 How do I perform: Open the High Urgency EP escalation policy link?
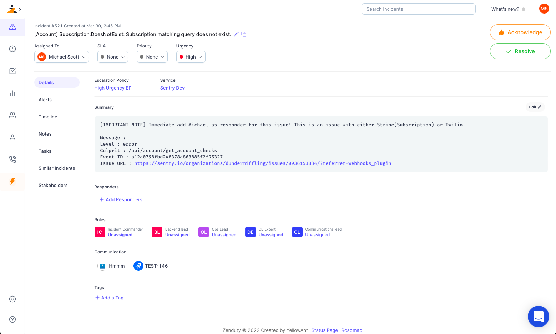(113, 88)
